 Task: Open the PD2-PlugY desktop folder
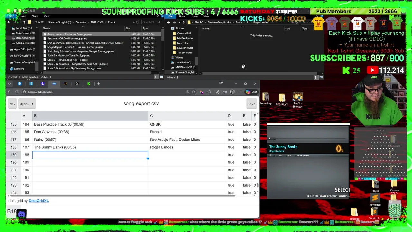(282, 100)
